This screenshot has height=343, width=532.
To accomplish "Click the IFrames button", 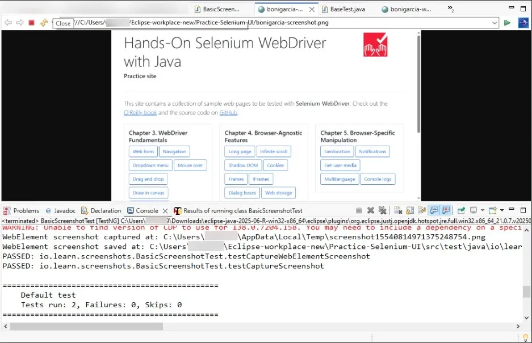I will point(261,179).
